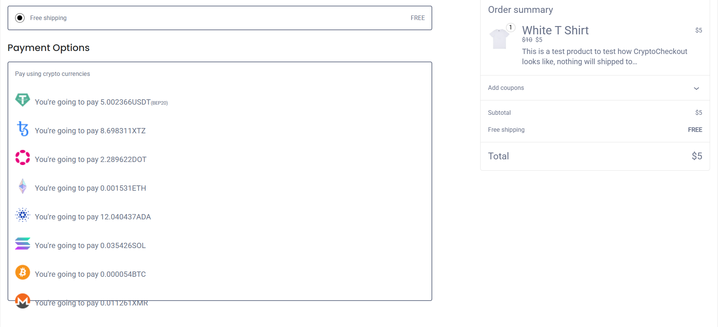Choose to pay 5.002366USDT option

tap(101, 102)
